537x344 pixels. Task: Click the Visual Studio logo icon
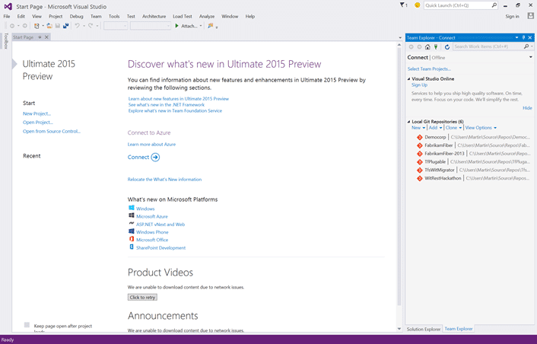click(8, 7)
